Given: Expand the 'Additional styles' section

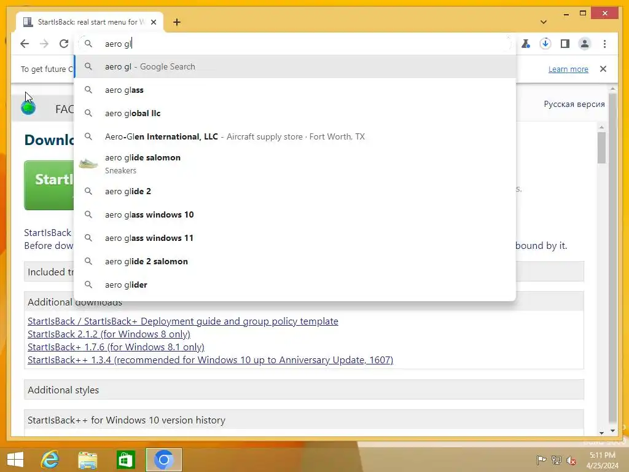Looking at the screenshot, I should click(x=303, y=390).
